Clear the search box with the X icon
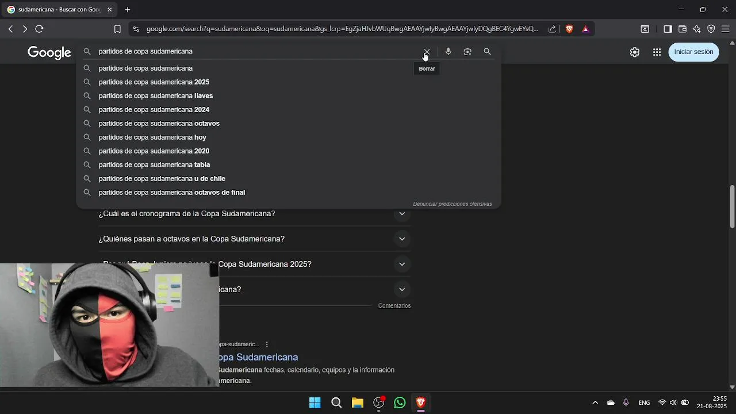The width and height of the screenshot is (736, 414). click(x=427, y=52)
